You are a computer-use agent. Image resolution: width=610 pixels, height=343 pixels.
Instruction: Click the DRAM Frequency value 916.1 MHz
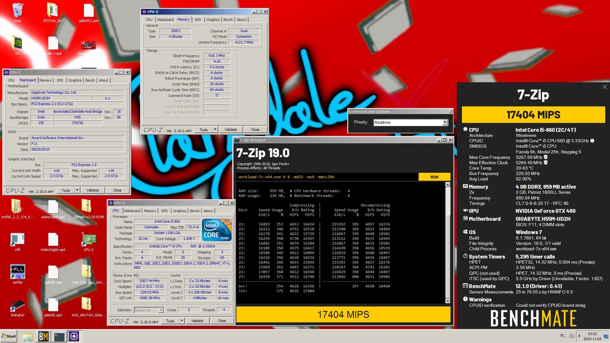click(x=217, y=56)
